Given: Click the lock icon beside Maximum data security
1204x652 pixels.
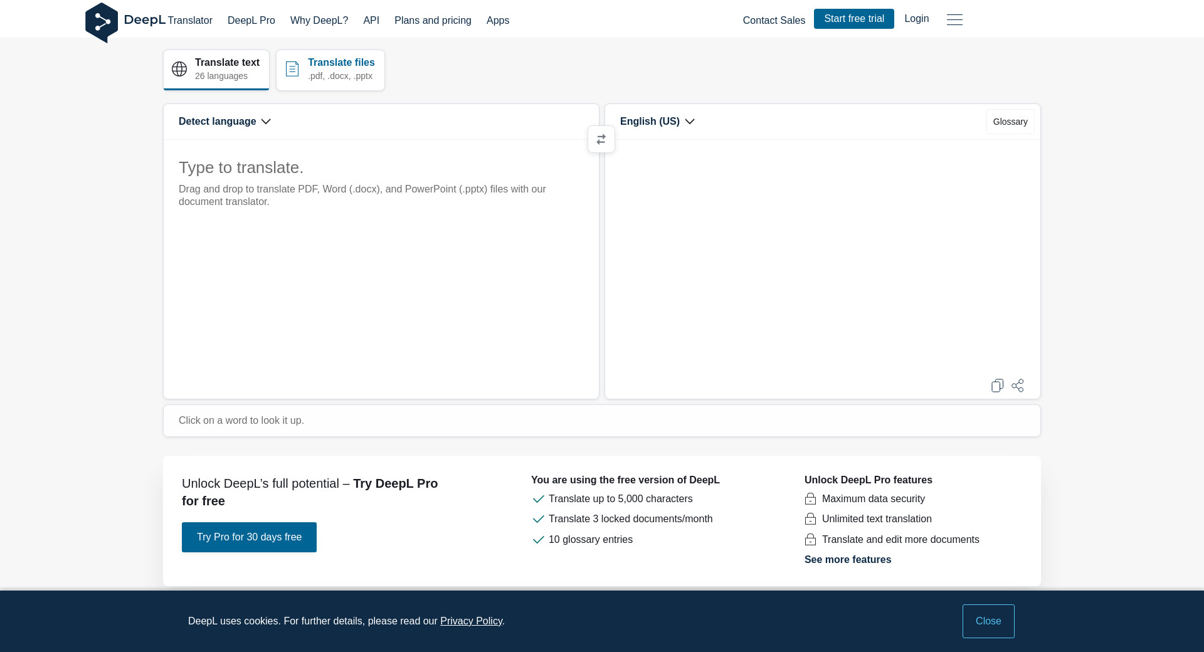Looking at the screenshot, I should (x=810, y=499).
